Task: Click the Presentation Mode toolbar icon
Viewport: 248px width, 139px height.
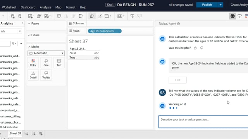Action: [x=139, y=16]
